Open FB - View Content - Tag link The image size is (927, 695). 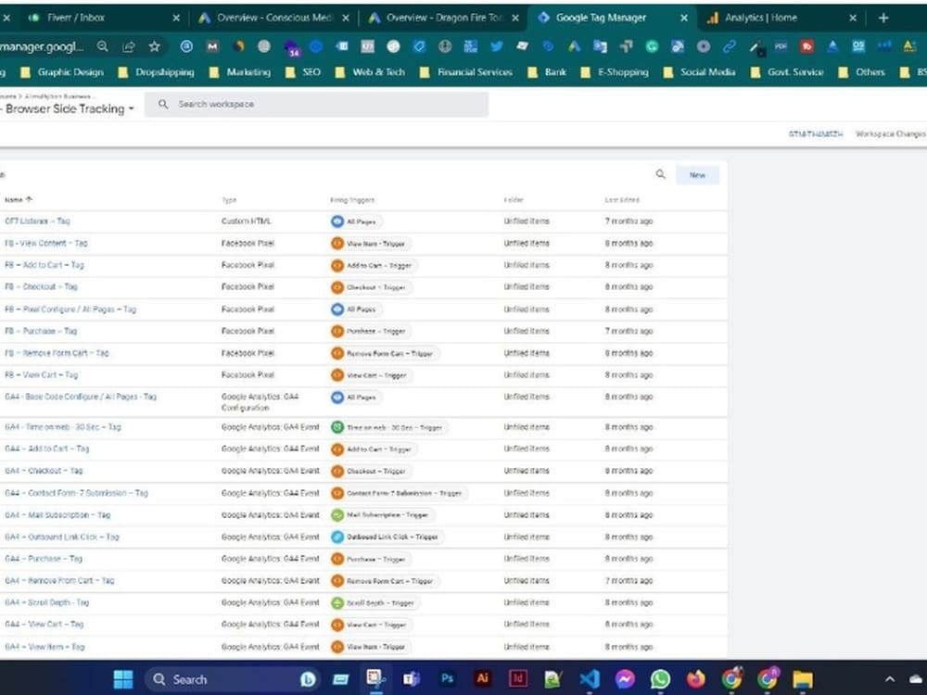tap(46, 243)
